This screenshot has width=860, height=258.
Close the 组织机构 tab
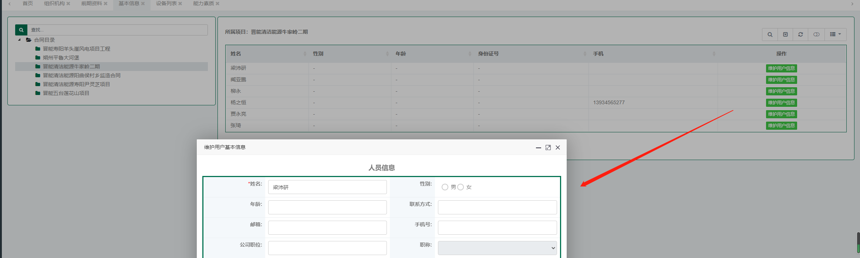tap(68, 4)
